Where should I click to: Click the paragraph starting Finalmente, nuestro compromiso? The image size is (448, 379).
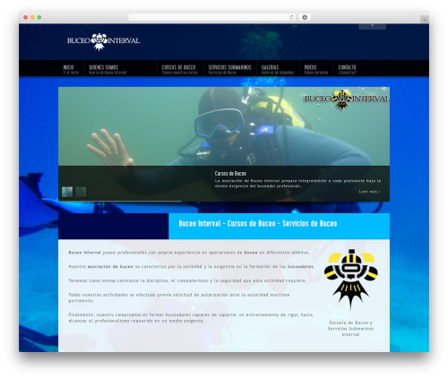point(191,318)
